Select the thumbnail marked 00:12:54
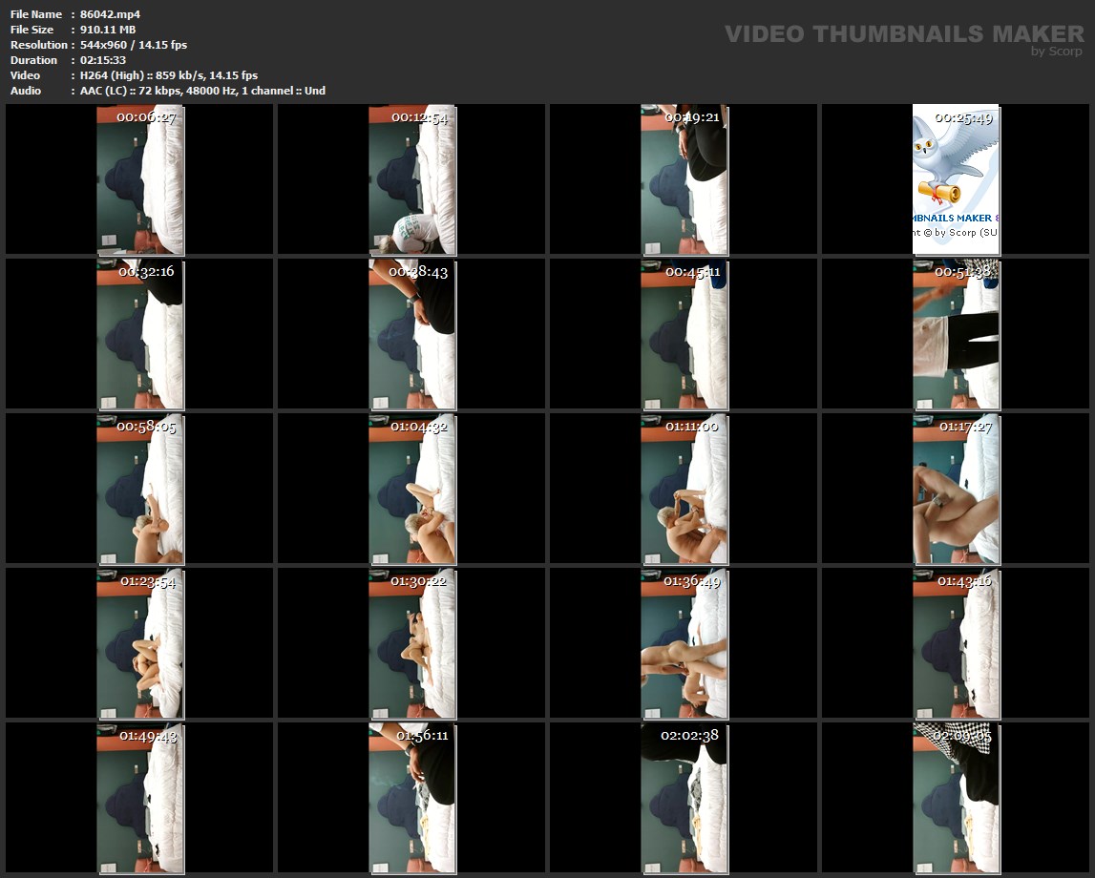The width and height of the screenshot is (1095, 878). pos(411,179)
